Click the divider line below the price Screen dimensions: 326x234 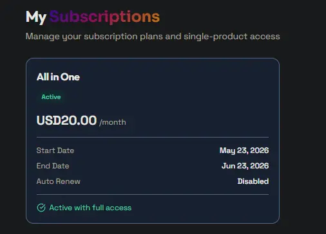pos(153,137)
